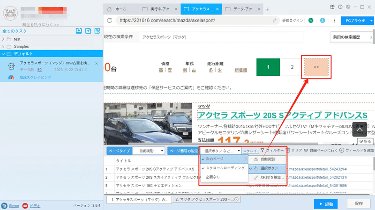Click the data count 50 link
Image resolution: width=375 pixels, height=210 pixels.
click(x=39, y=70)
